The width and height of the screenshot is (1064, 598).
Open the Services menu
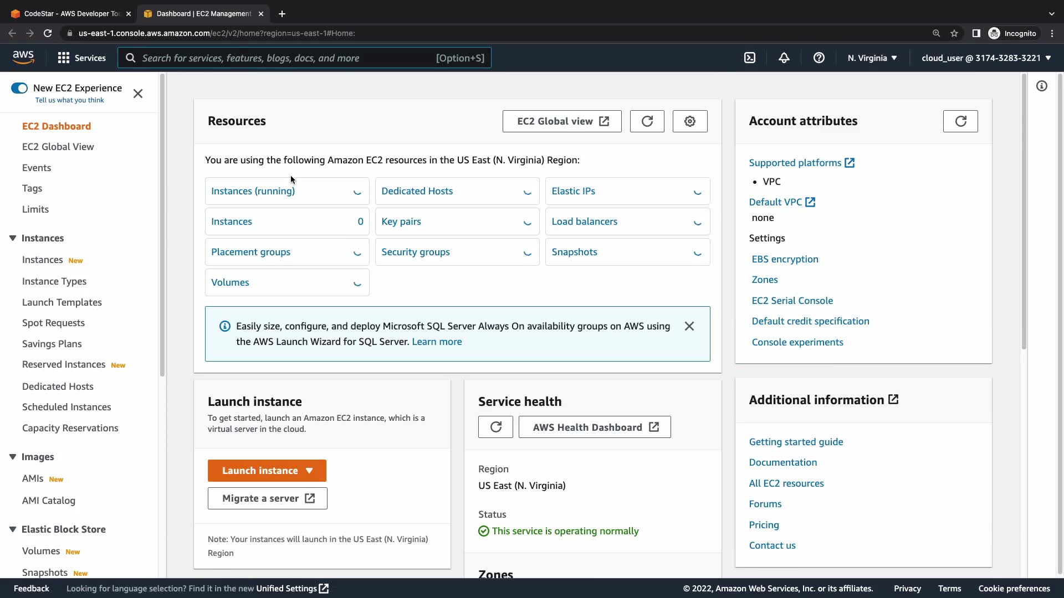[81, 58]
